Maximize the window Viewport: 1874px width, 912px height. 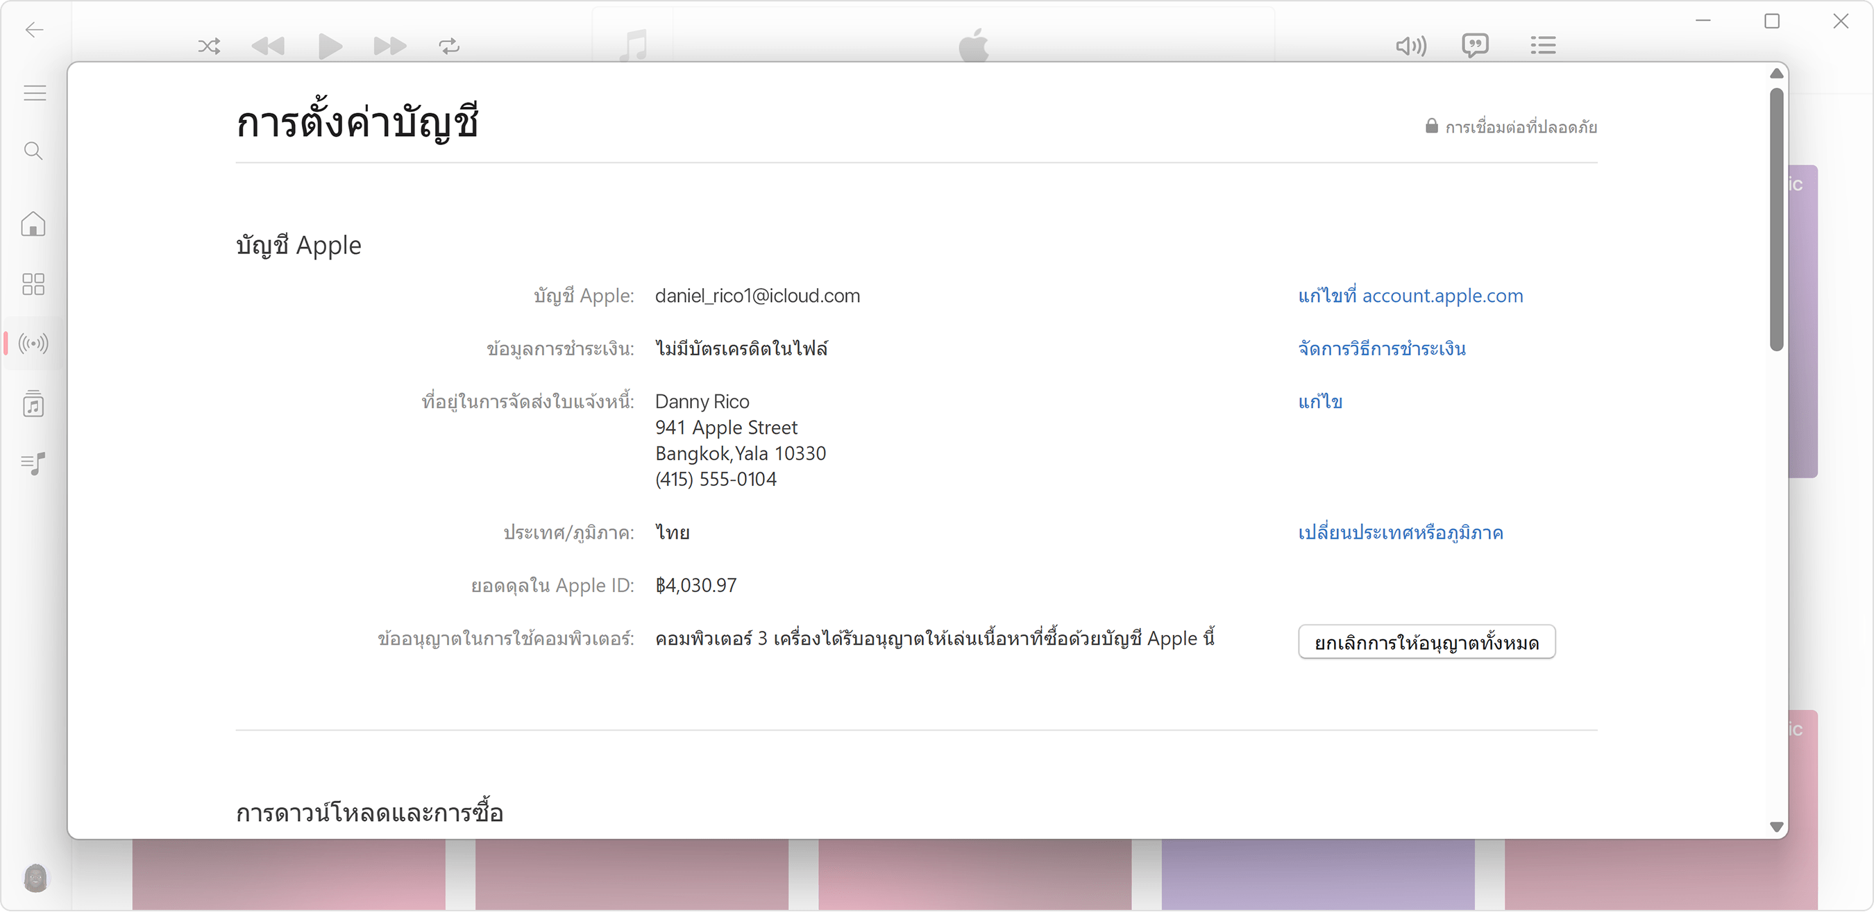[x=1772, y=21]
